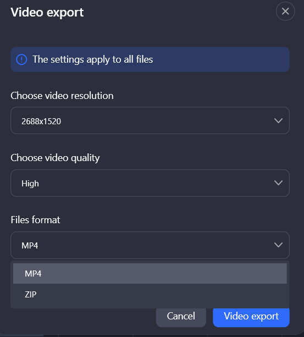Open the video resolution combo box
This screenshot has height=337, width=304.
click(150, 120)
